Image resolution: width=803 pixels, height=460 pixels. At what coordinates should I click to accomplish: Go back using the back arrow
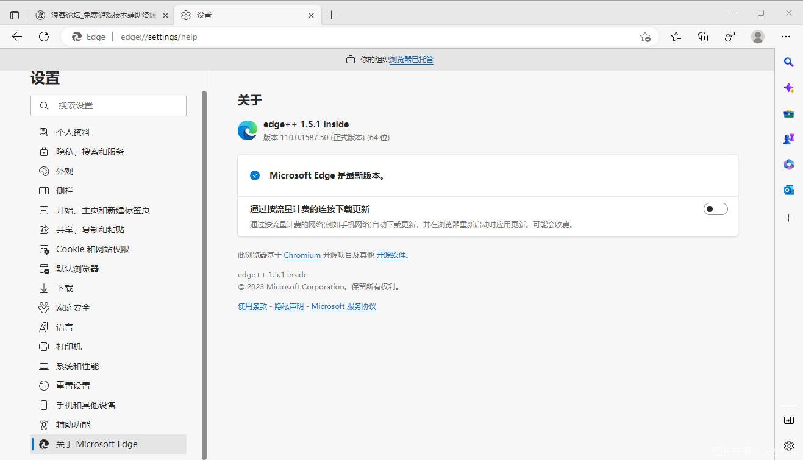click(x=17, y=37)
